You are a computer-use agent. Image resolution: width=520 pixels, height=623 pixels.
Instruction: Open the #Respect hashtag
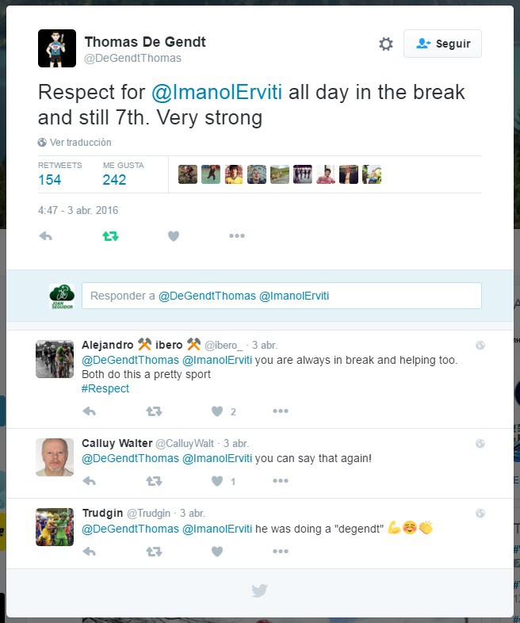[x=105, y=388]
